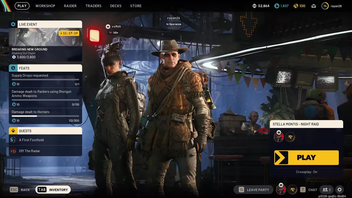This screenshot has width=352, height=198.
Task: Open INVENTORY with the TAB button
Action: coord(53,190)
